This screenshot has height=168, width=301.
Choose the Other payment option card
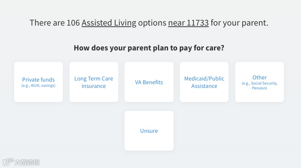(259, 82)
